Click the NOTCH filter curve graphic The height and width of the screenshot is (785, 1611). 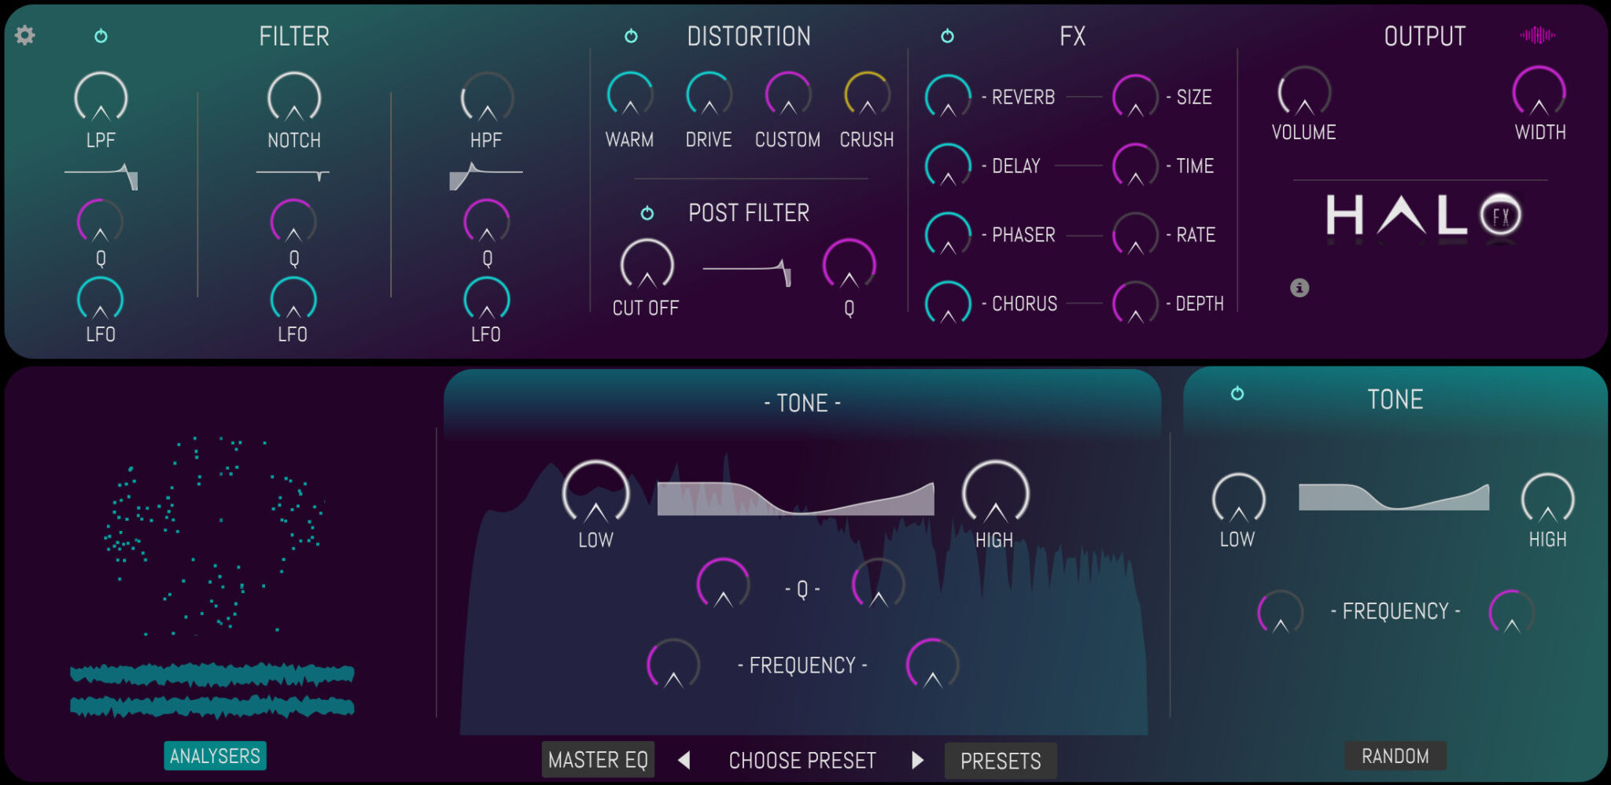[x=293, y=174]
